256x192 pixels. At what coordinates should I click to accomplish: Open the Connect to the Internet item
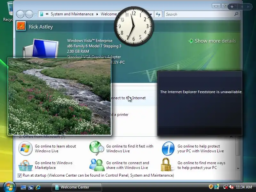pyautogui.click(x=128, y=98)
